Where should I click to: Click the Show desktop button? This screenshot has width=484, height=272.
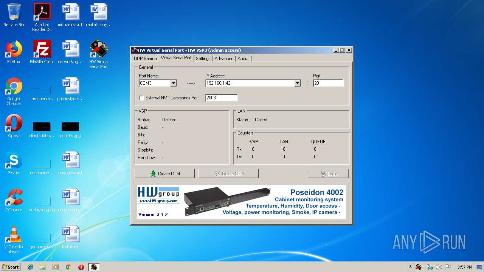coord(480,267)
